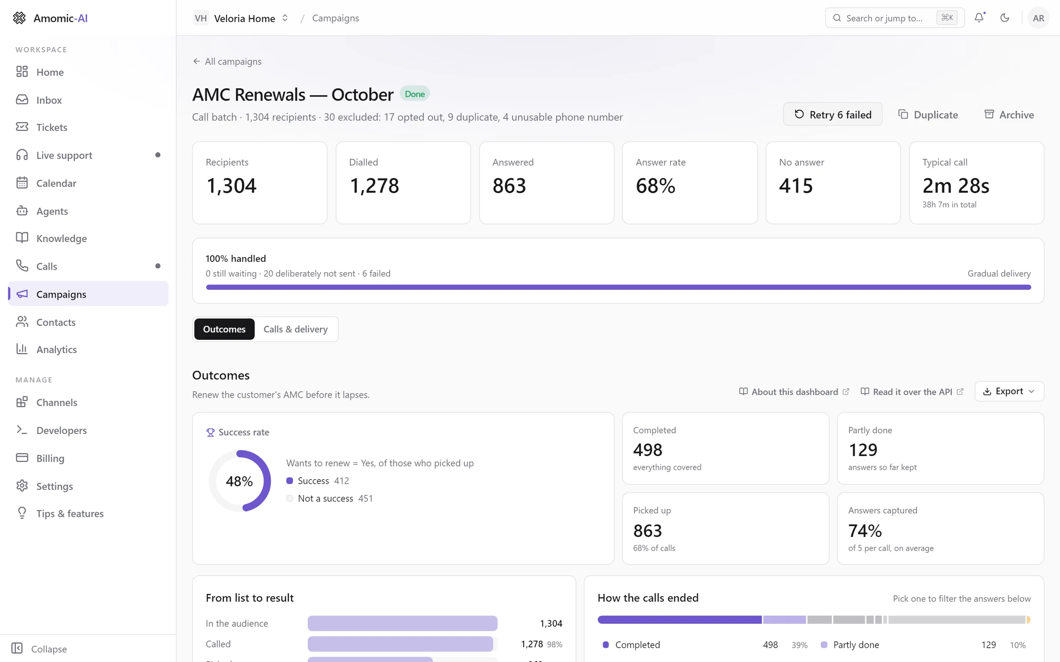Toggle dark mode moon icon

1005,18
